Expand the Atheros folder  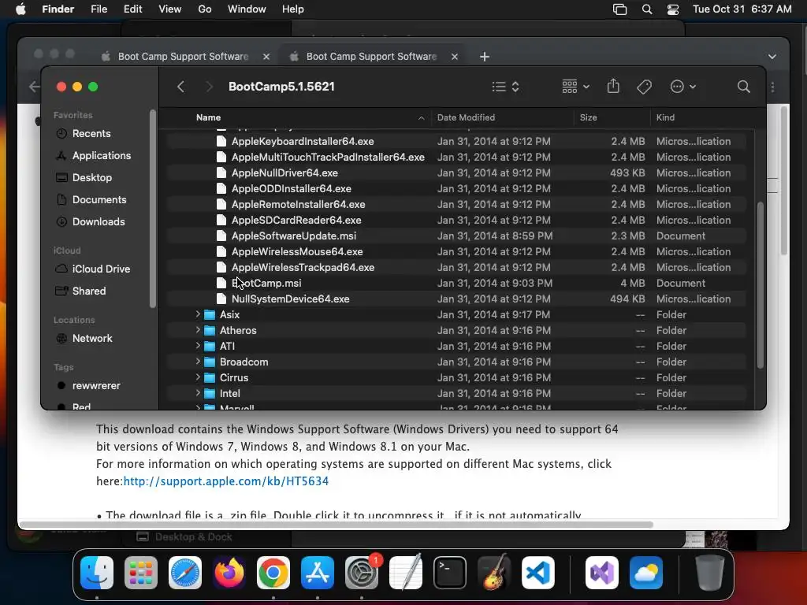click(198, 330)
